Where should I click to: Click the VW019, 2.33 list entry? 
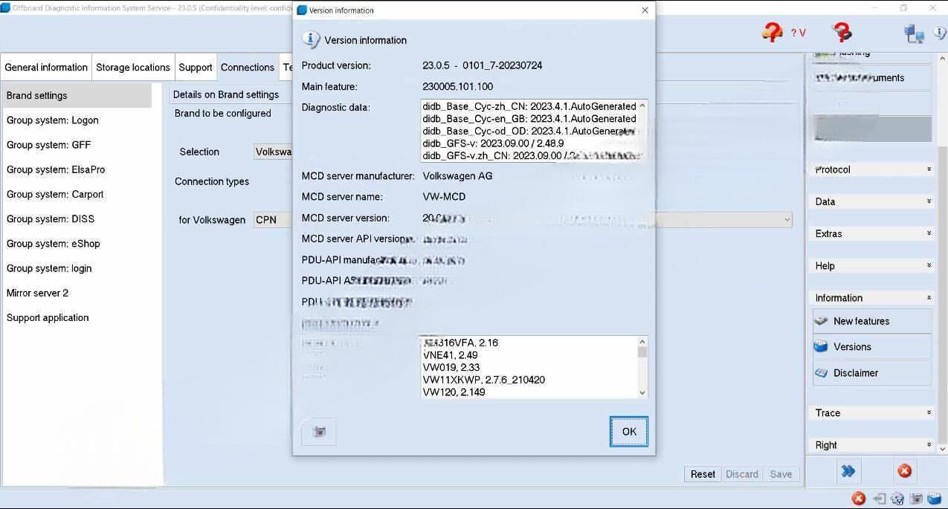(451, 367)
